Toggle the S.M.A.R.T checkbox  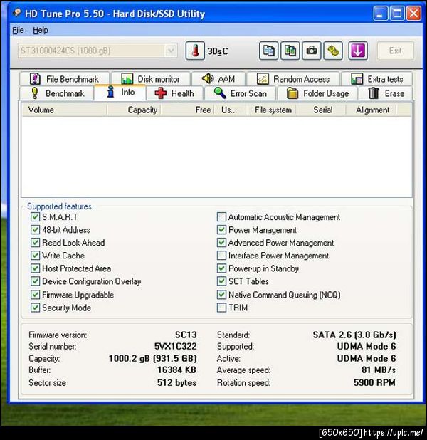click(35, 217)
